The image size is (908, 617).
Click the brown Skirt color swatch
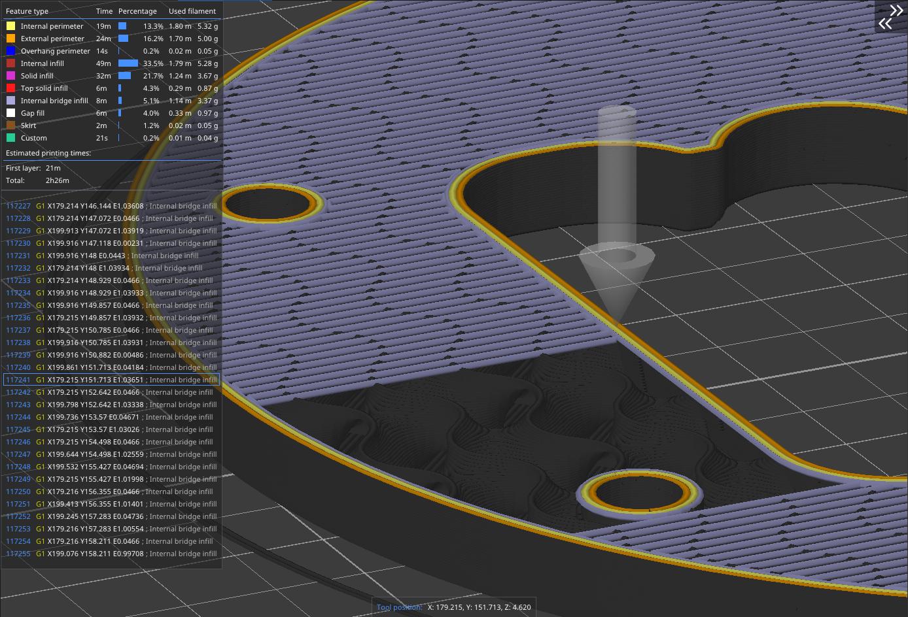10,125
